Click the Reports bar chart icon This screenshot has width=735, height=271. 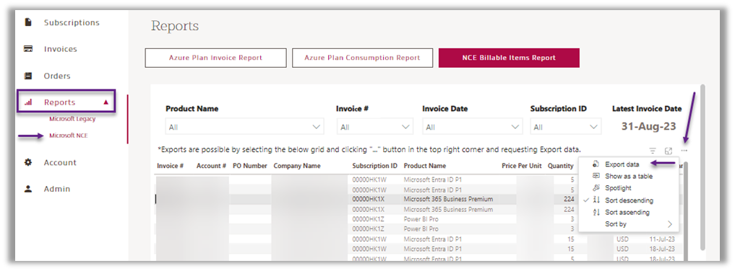pos(28,102)
